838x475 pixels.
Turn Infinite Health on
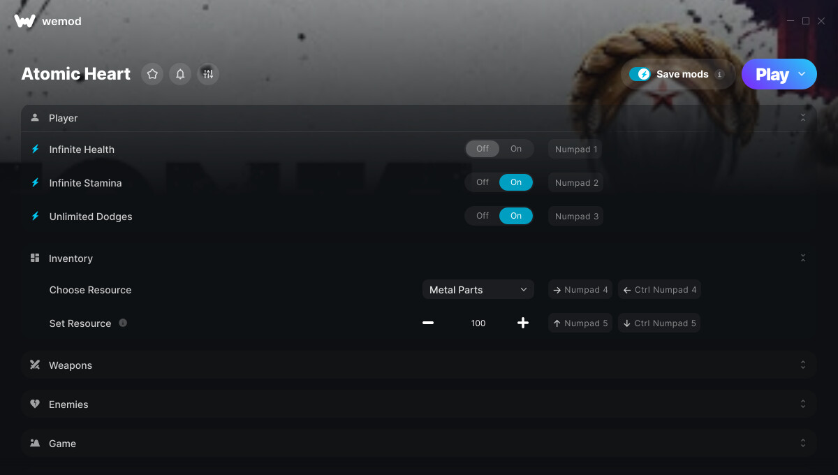click(516, 149)
